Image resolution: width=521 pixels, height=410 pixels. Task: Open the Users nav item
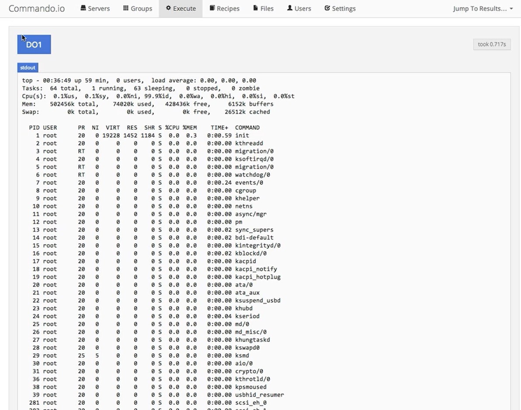(299, 8)
